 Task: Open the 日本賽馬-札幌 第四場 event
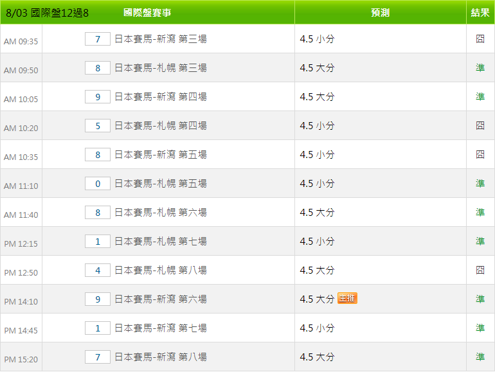(x=161, y=125)
